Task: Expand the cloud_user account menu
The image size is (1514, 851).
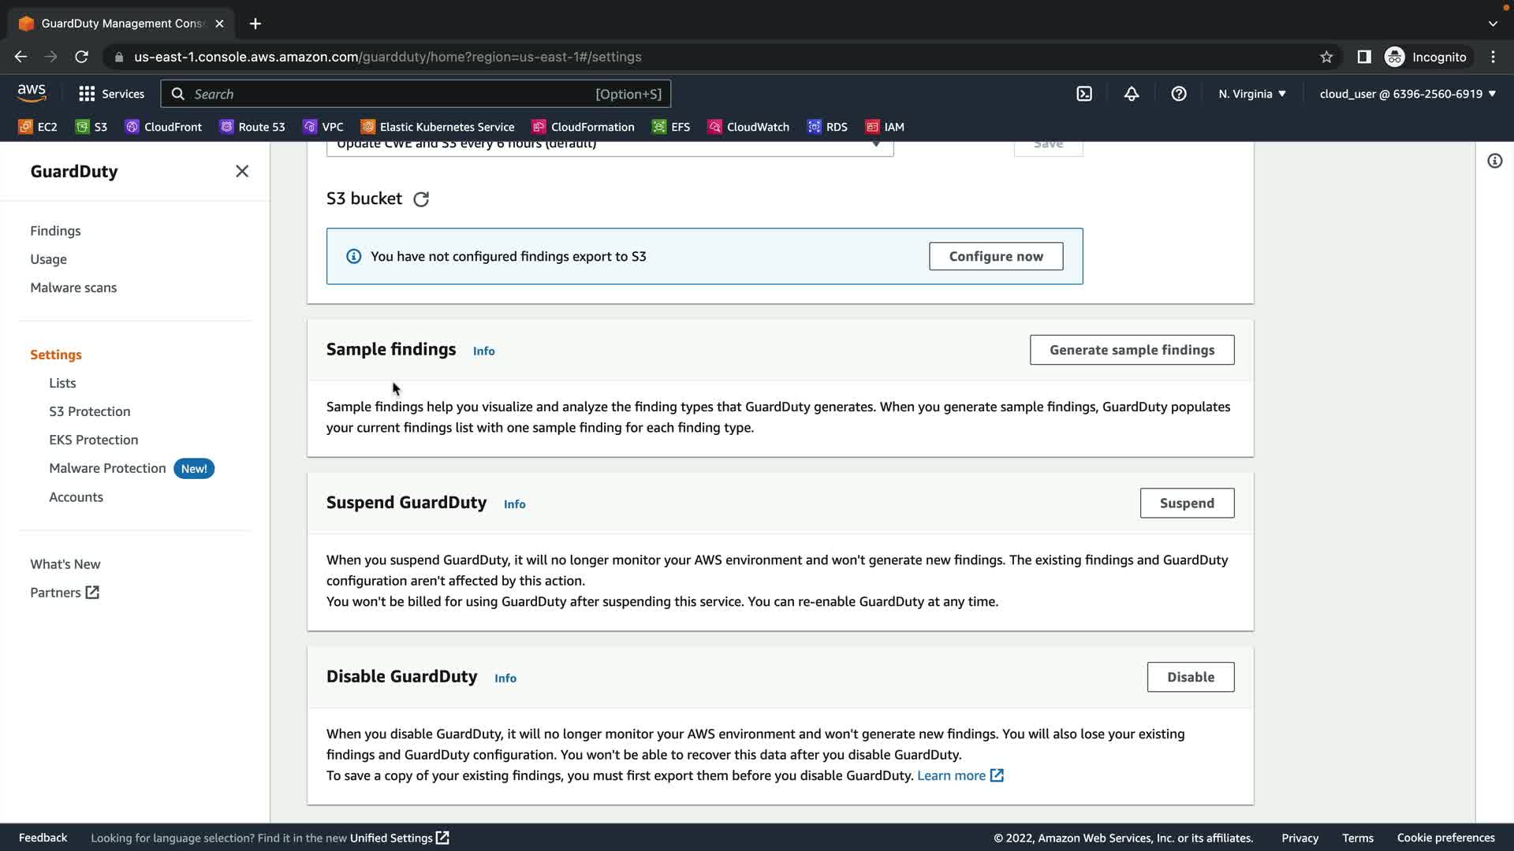Action: (1407, 94)
